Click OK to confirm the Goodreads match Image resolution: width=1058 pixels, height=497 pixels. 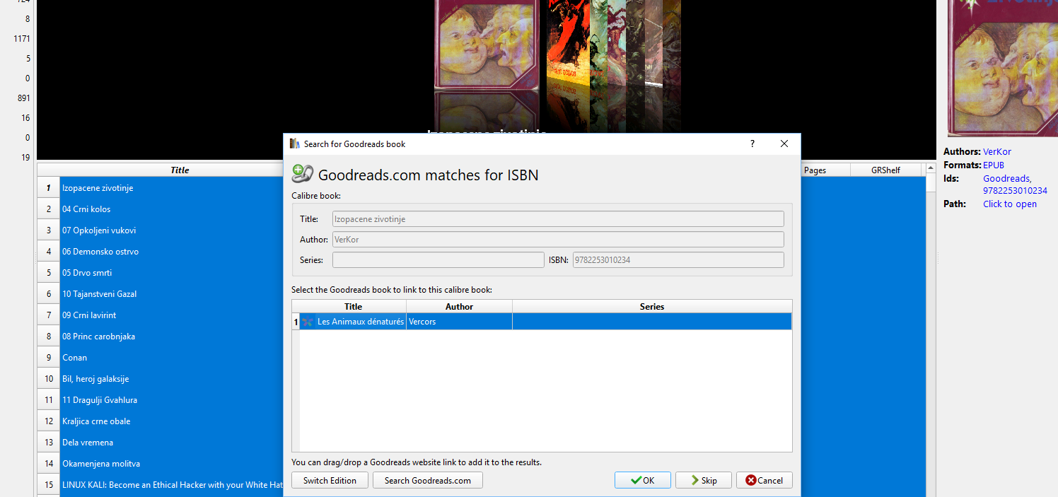click(642, 480)
